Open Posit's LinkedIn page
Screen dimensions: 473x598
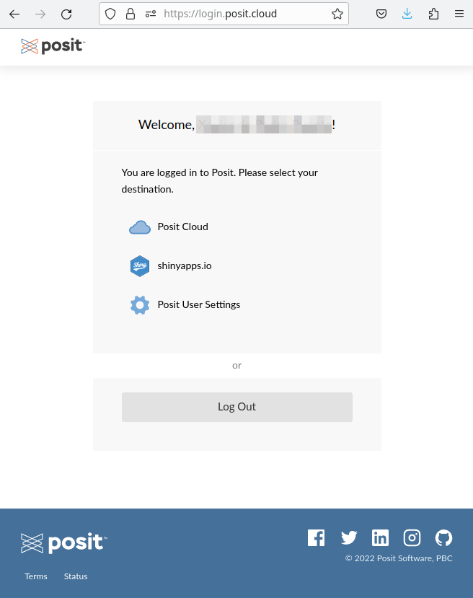[x=381, y=537]
